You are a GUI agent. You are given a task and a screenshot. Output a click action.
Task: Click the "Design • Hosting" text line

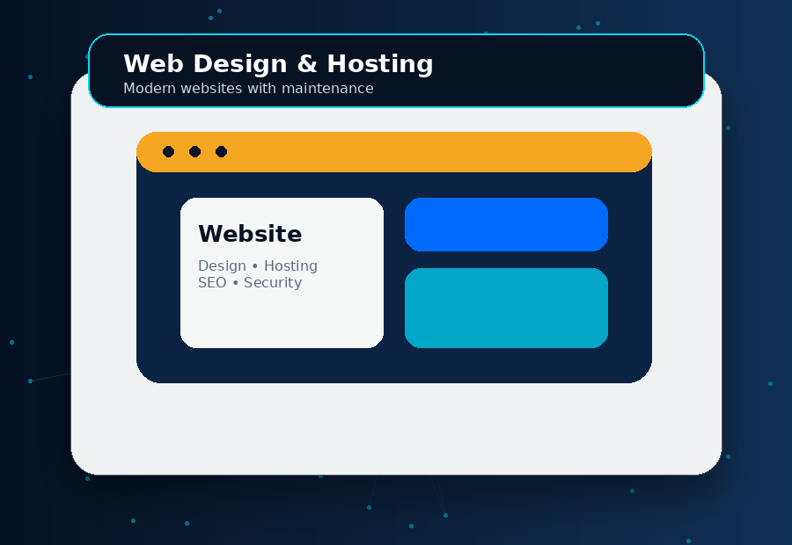(x=258, y=266)
